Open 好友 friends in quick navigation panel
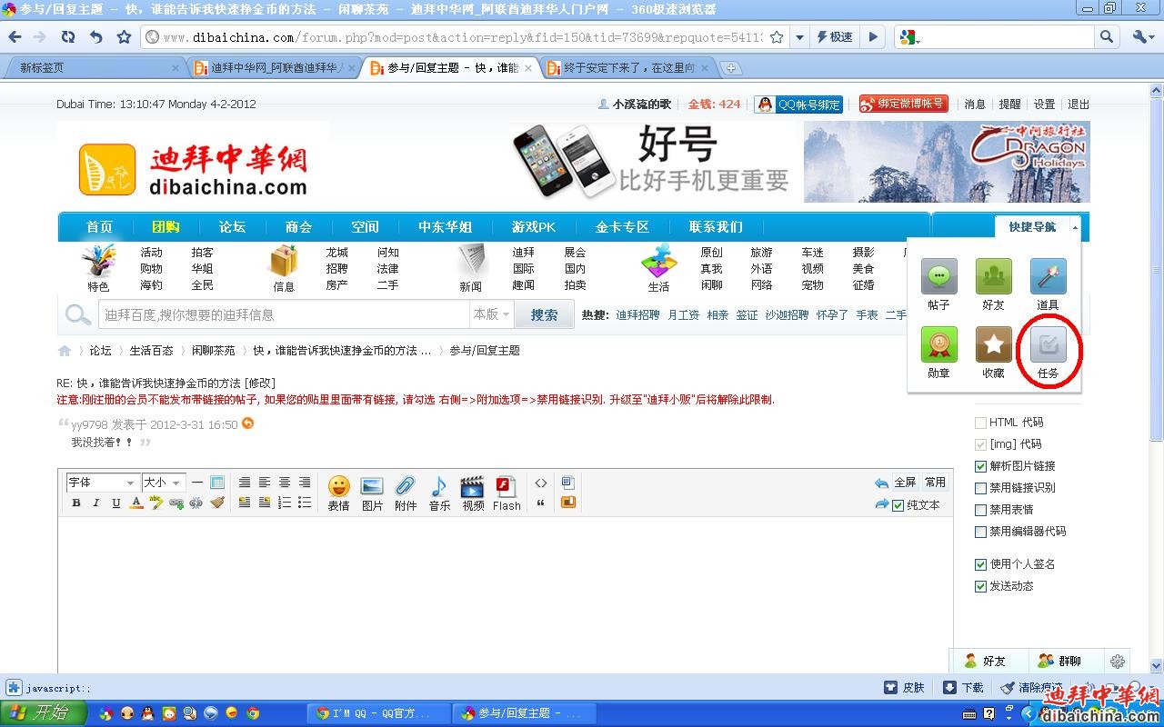Screen dimensions: 1164x727 (993, 284)
